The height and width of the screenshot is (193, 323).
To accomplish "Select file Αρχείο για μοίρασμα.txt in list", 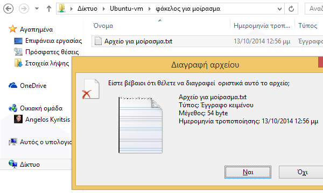I will 138,41.
